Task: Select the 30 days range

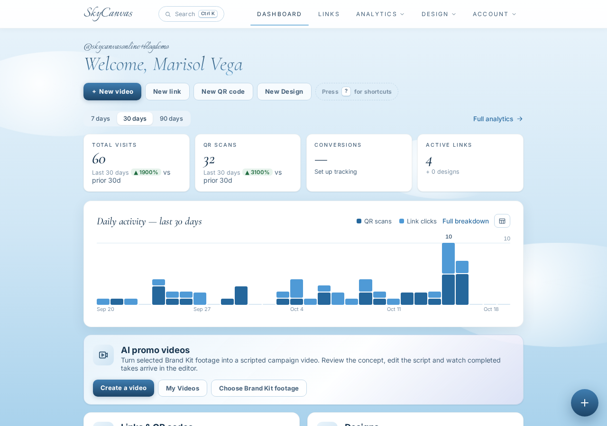Action: (135, 119)
